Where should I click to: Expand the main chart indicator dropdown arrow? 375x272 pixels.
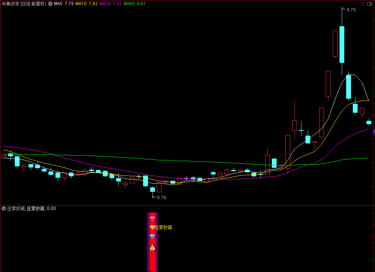50,4
